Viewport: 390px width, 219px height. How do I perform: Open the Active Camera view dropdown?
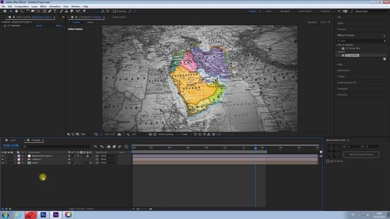coord(168,134)
